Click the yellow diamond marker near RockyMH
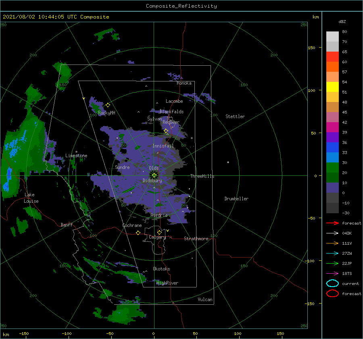Screen dimensions: 363x339 coord(108,105)
